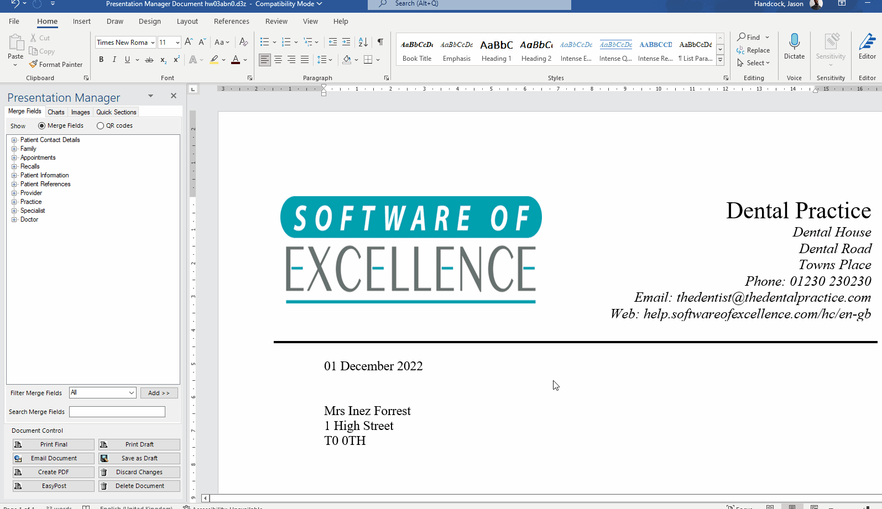Open the font name dropdown

153,43
